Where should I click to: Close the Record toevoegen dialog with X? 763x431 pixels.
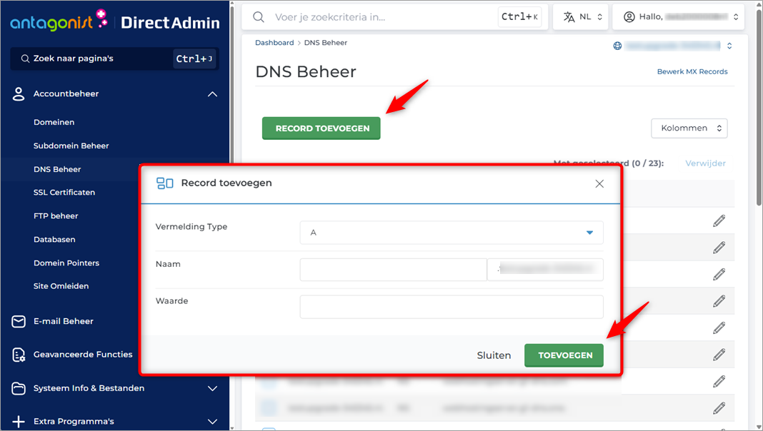599,183
